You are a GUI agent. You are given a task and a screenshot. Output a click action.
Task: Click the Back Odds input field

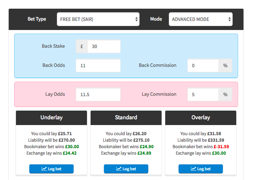98,65
